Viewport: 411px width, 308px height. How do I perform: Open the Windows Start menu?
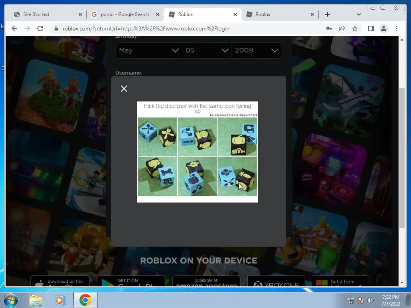tap(11, 300)
